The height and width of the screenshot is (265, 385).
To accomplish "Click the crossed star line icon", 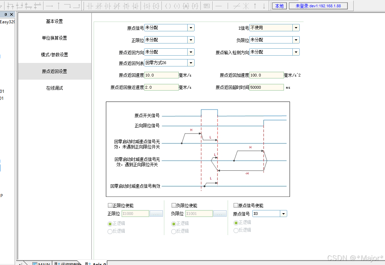I will (x=246, y=6).
